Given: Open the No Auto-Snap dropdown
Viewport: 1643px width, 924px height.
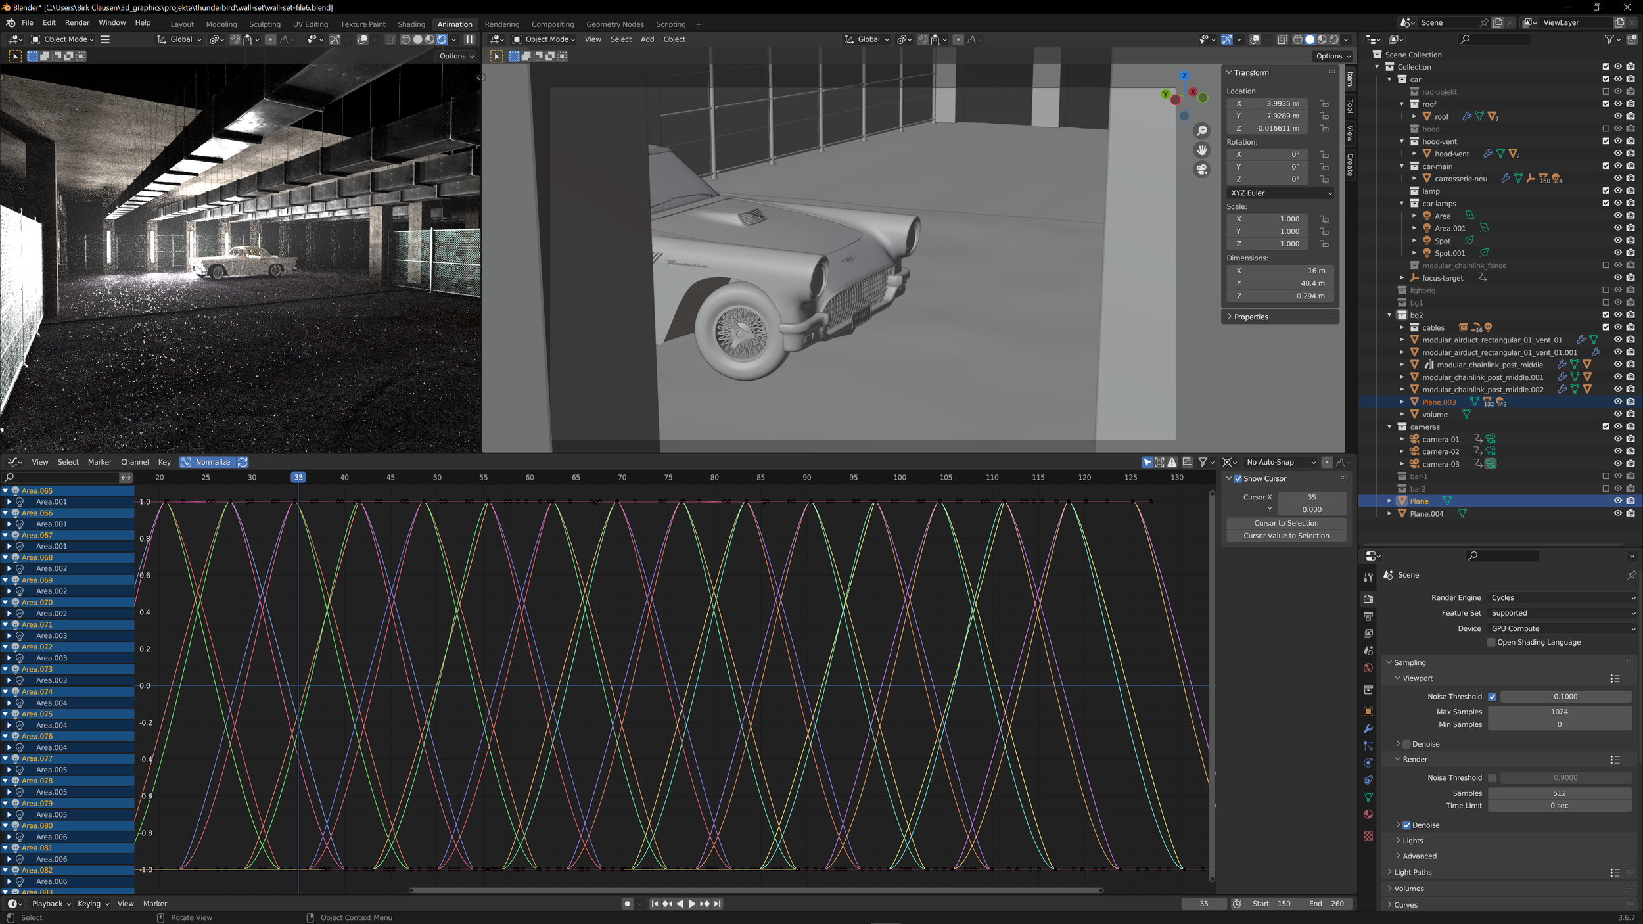Looking at the screenshot, I should click(1280, 462).
